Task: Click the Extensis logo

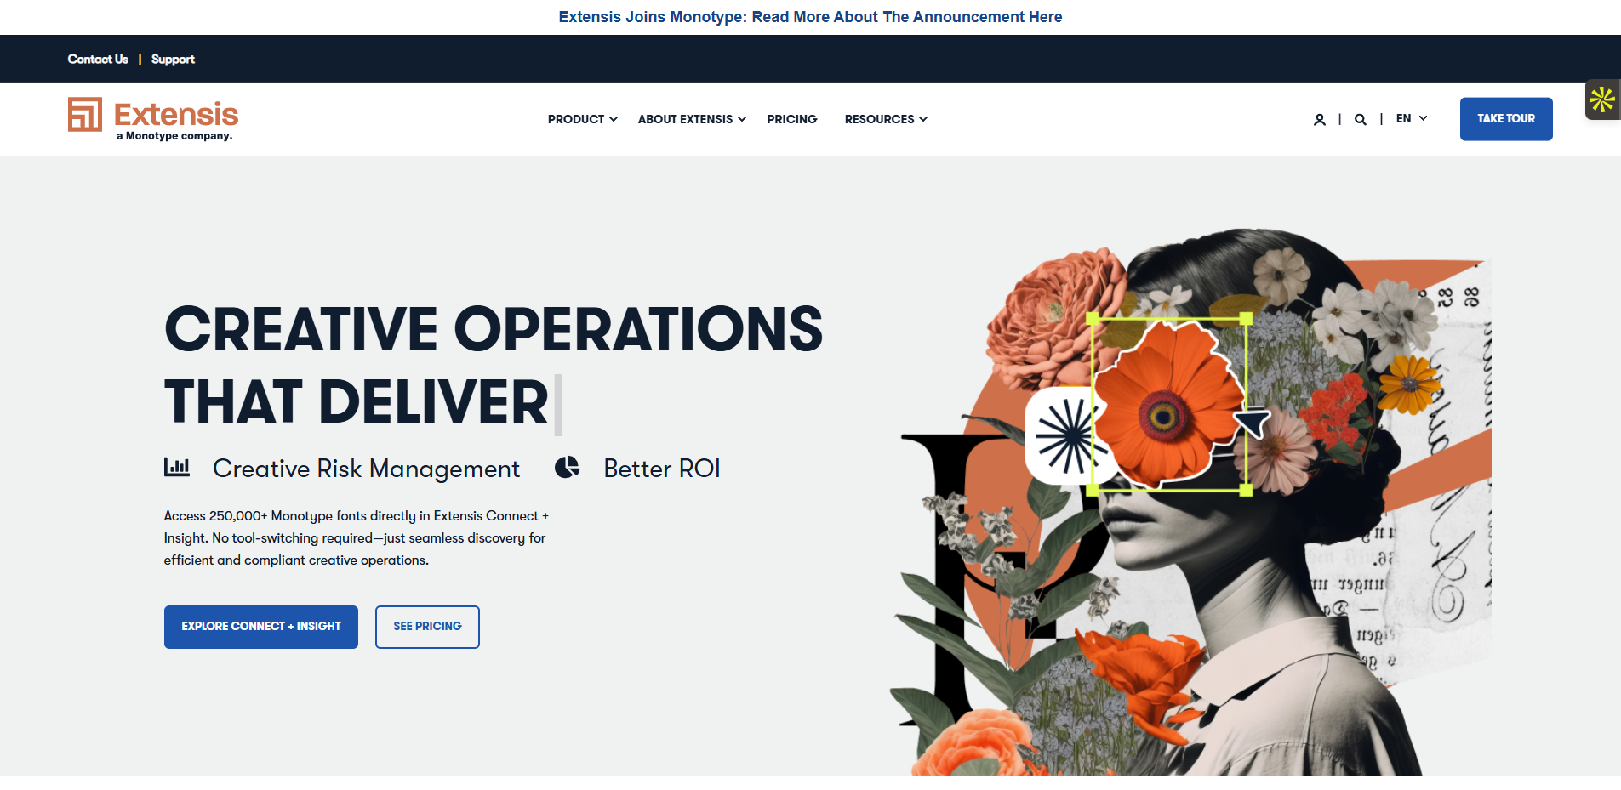Action: pyautogui.click(x=153, y=119)
